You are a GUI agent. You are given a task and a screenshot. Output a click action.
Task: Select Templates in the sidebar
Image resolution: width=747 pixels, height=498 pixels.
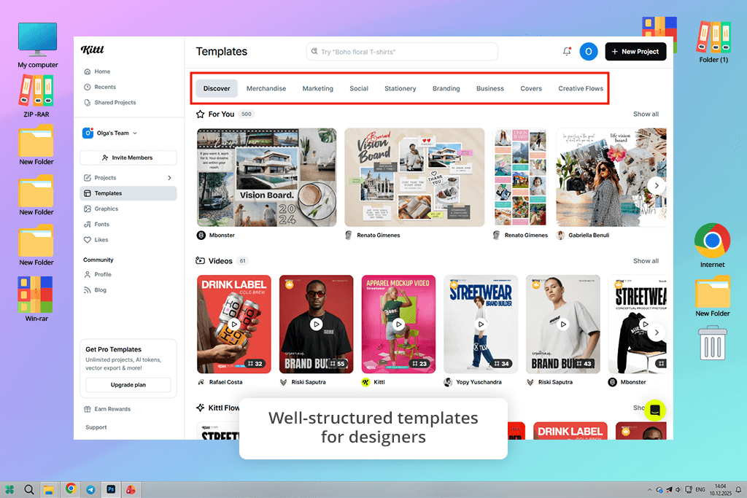click(128, 193)
